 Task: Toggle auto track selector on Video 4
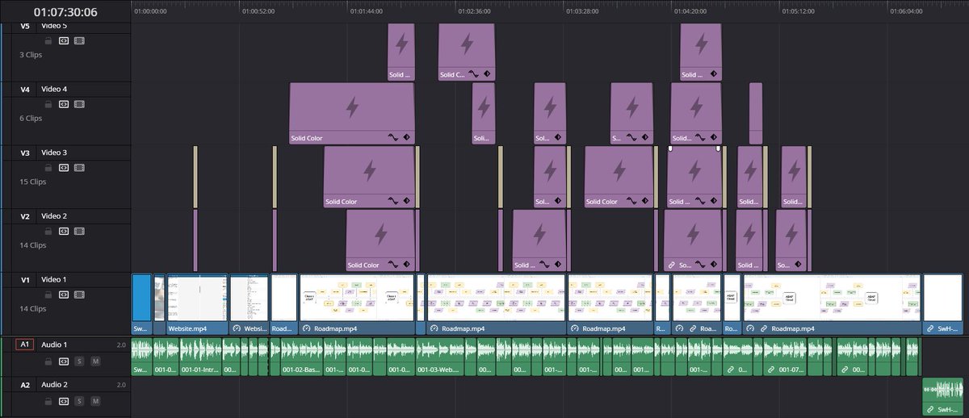pos(64,103)
